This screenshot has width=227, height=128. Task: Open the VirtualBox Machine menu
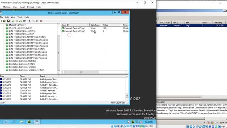pos(7,7)
